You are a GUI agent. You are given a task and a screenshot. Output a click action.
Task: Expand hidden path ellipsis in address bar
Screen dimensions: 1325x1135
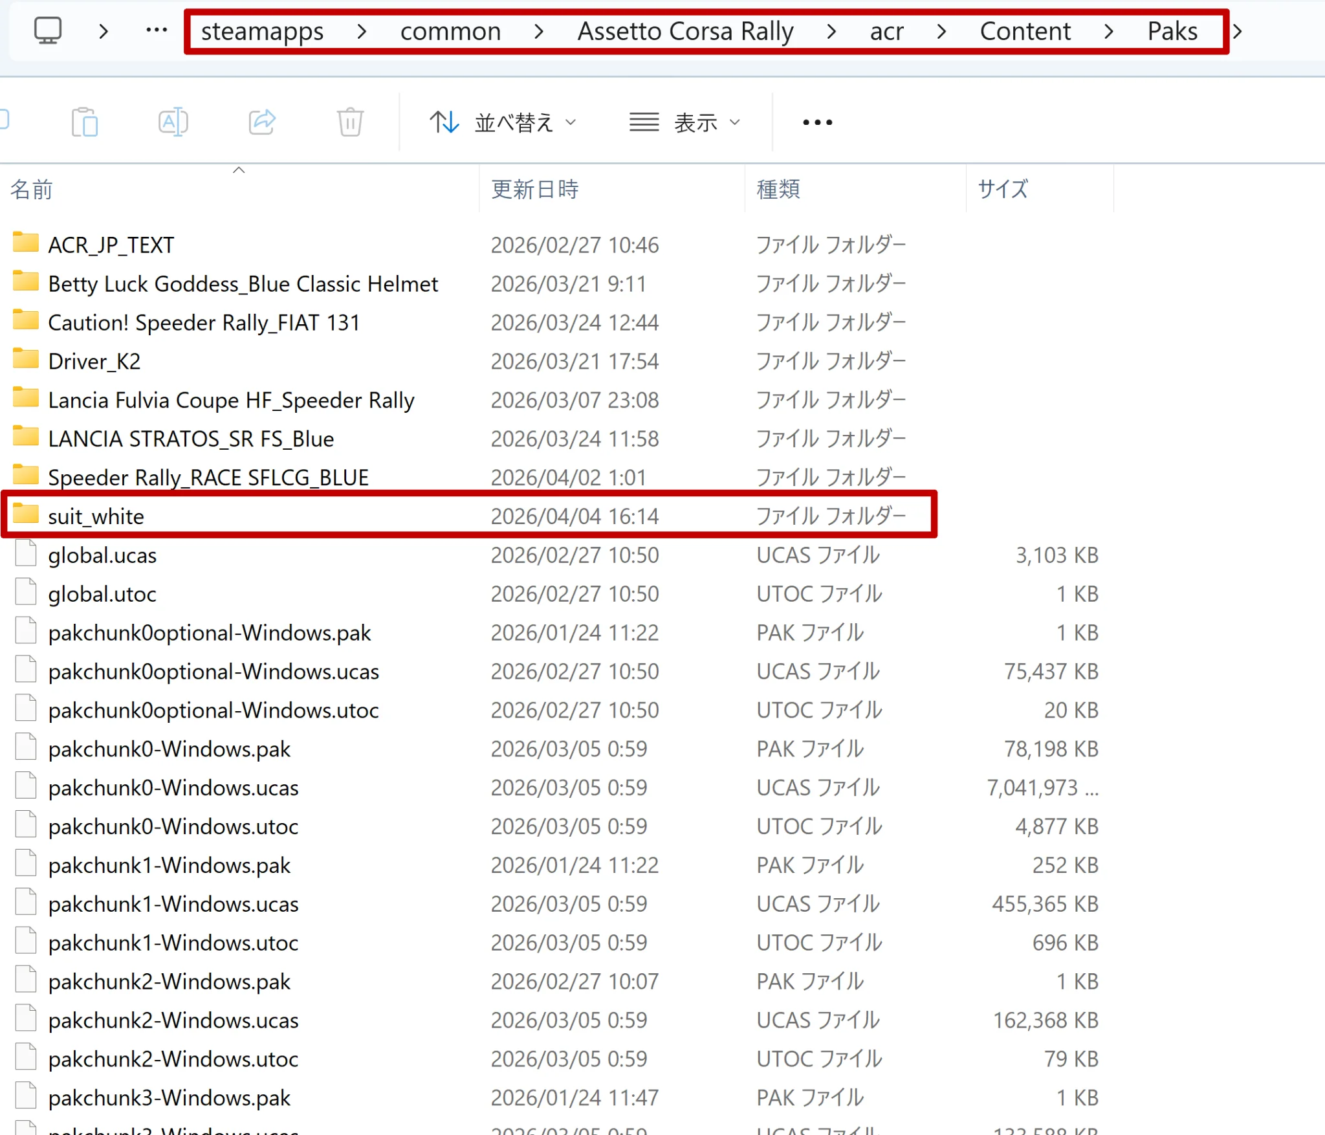[157, 30]
